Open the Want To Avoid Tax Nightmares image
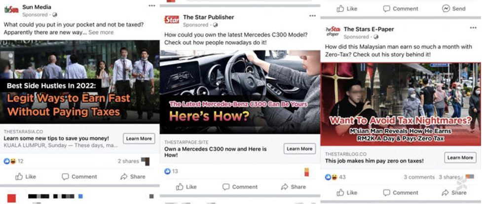 click(401, 104)
